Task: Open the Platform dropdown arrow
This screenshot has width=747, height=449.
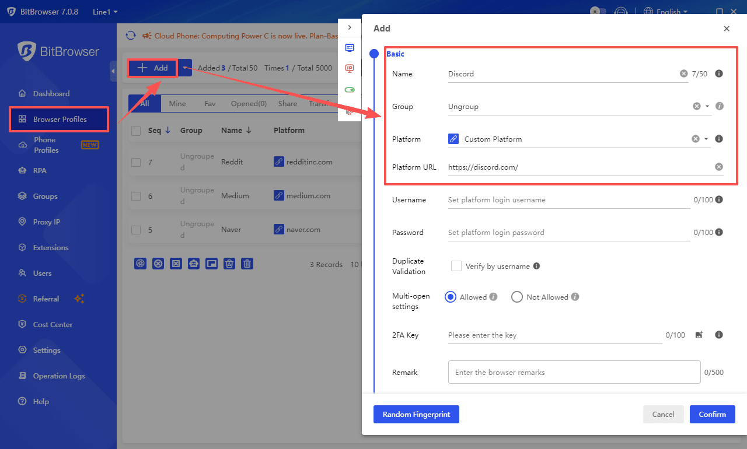Action: (706, 139)
